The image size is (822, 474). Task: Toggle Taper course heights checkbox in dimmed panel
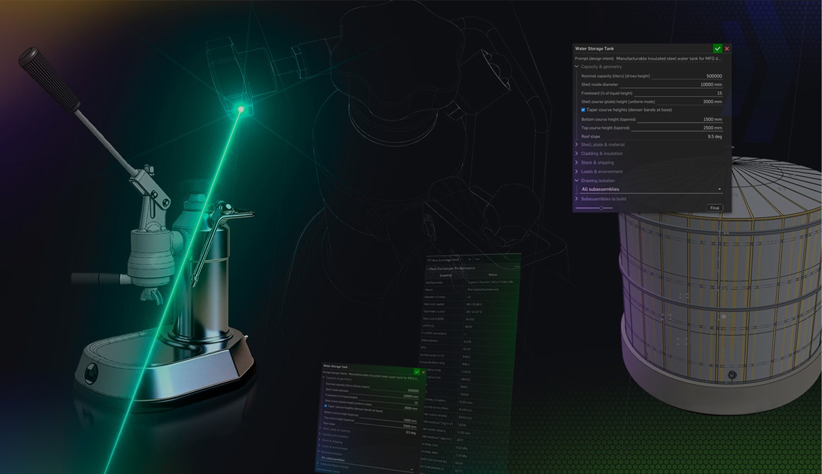point(326,406)
